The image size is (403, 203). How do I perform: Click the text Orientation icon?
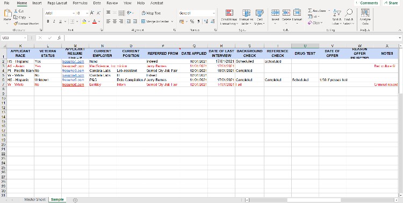(x=129, y=12)
